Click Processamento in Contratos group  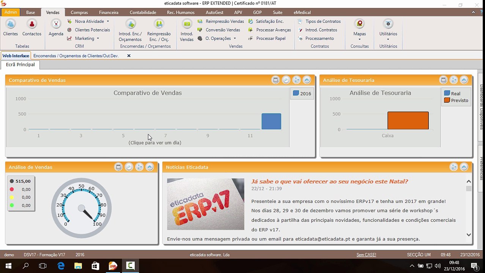click(316, 38)
